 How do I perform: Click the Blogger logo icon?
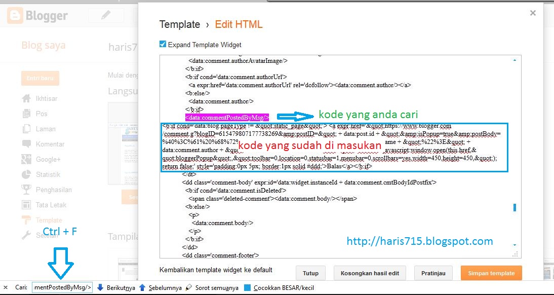[x=15, y=16]
